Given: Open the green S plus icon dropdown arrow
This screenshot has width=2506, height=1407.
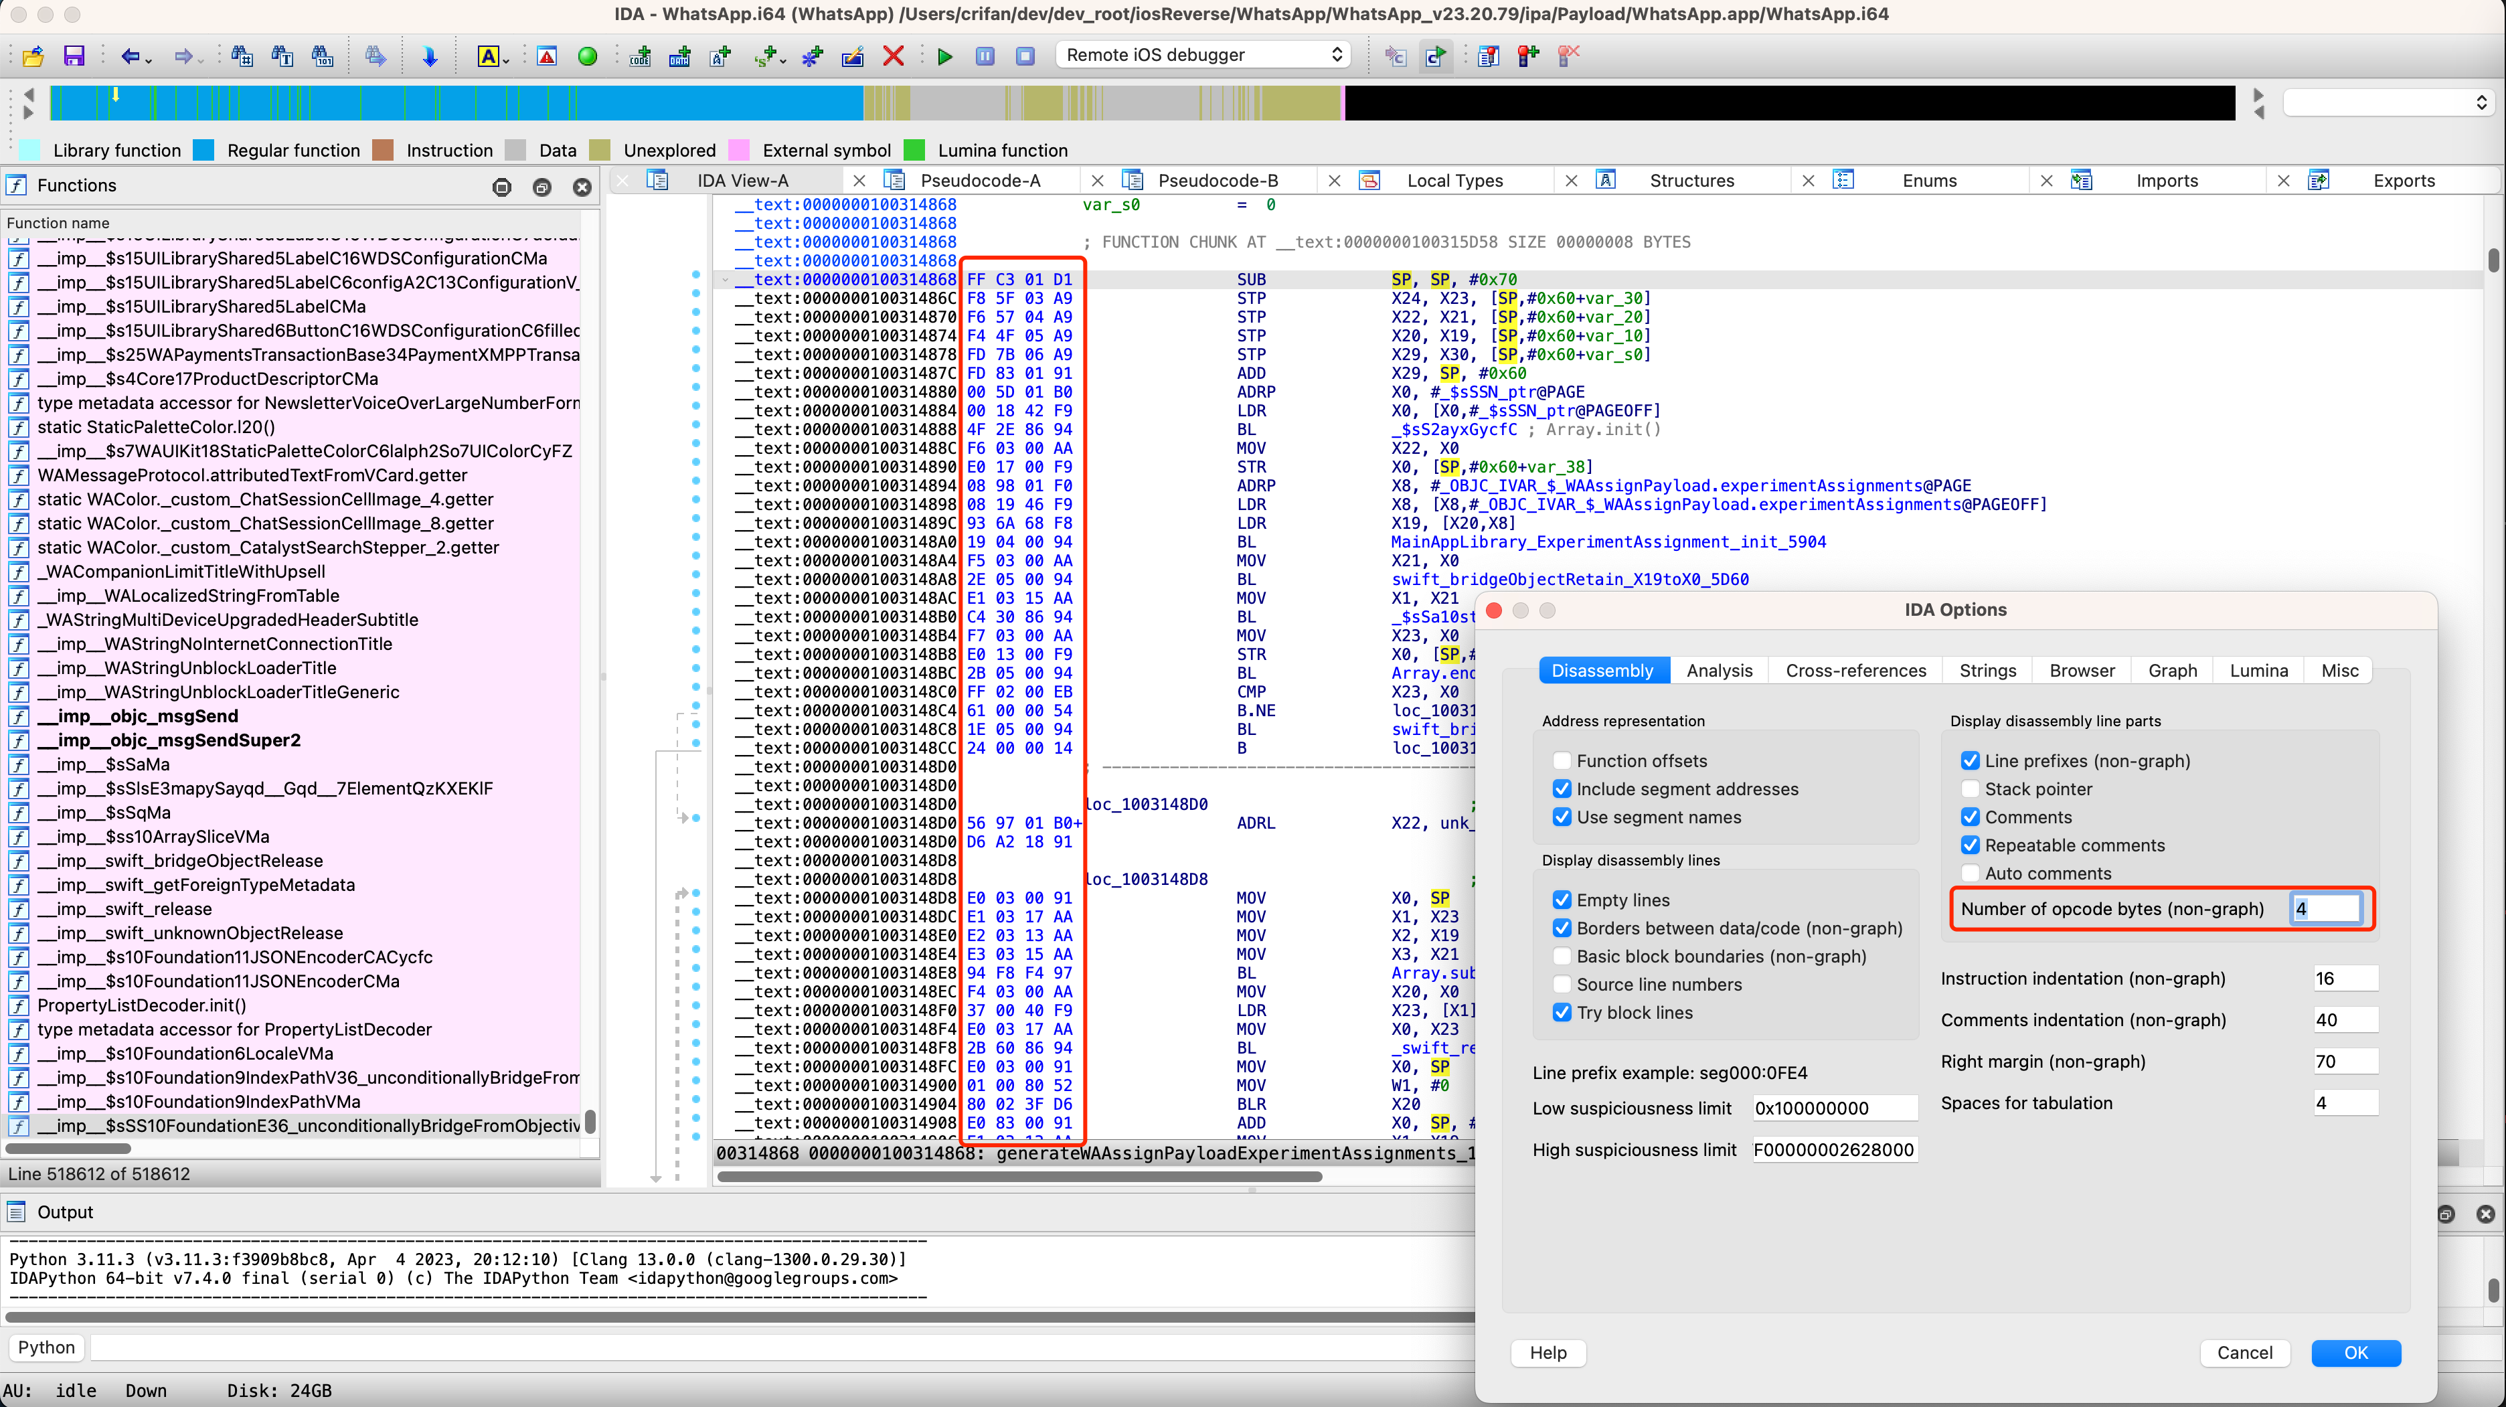Looking at the screenshot, I should point(782,60).
